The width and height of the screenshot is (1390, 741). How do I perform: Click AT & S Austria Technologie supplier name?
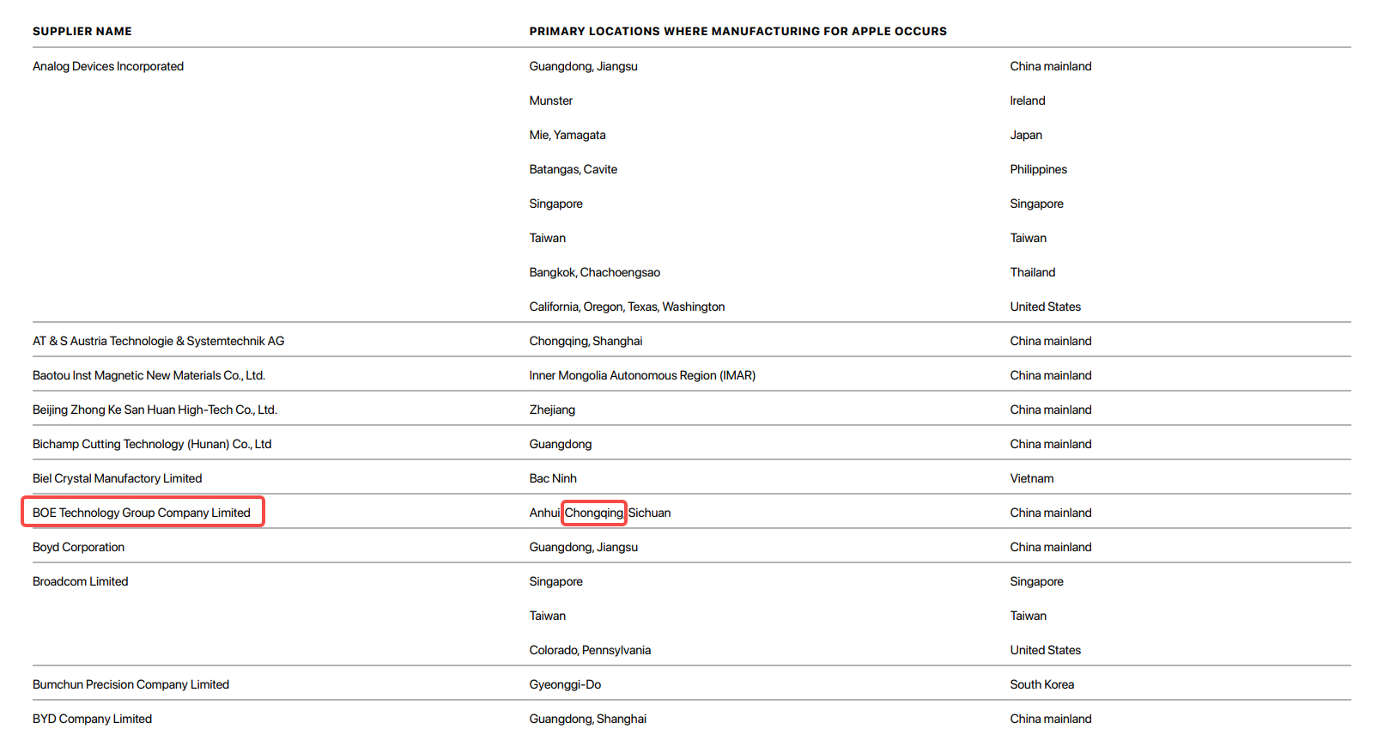click(x=158, y=341)
